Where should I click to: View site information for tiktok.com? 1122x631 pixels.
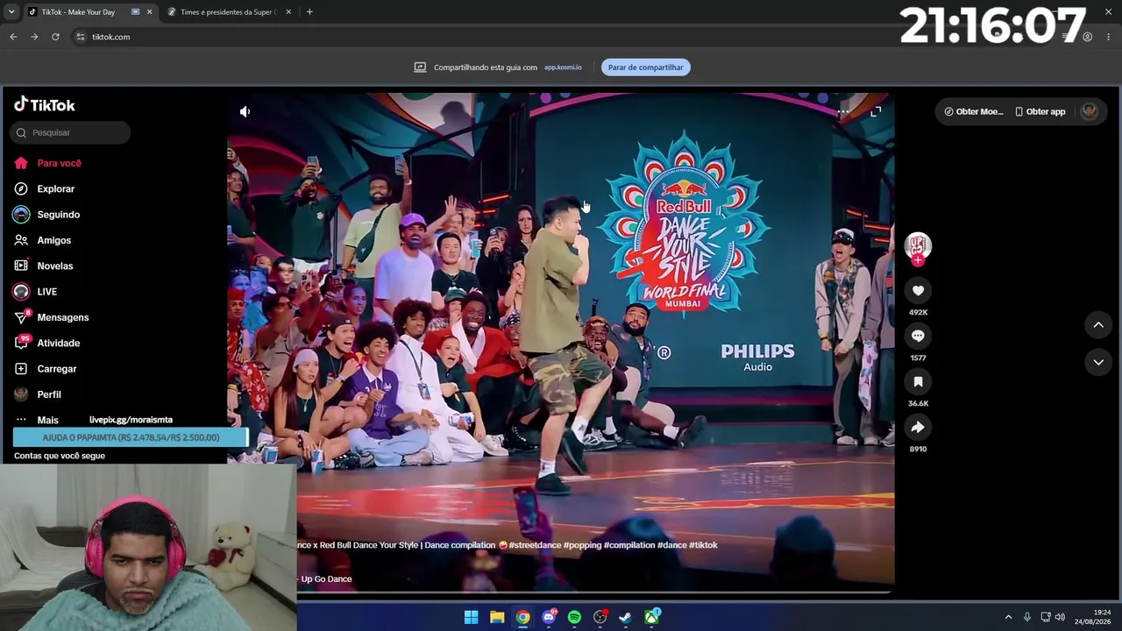click(80, 37)
